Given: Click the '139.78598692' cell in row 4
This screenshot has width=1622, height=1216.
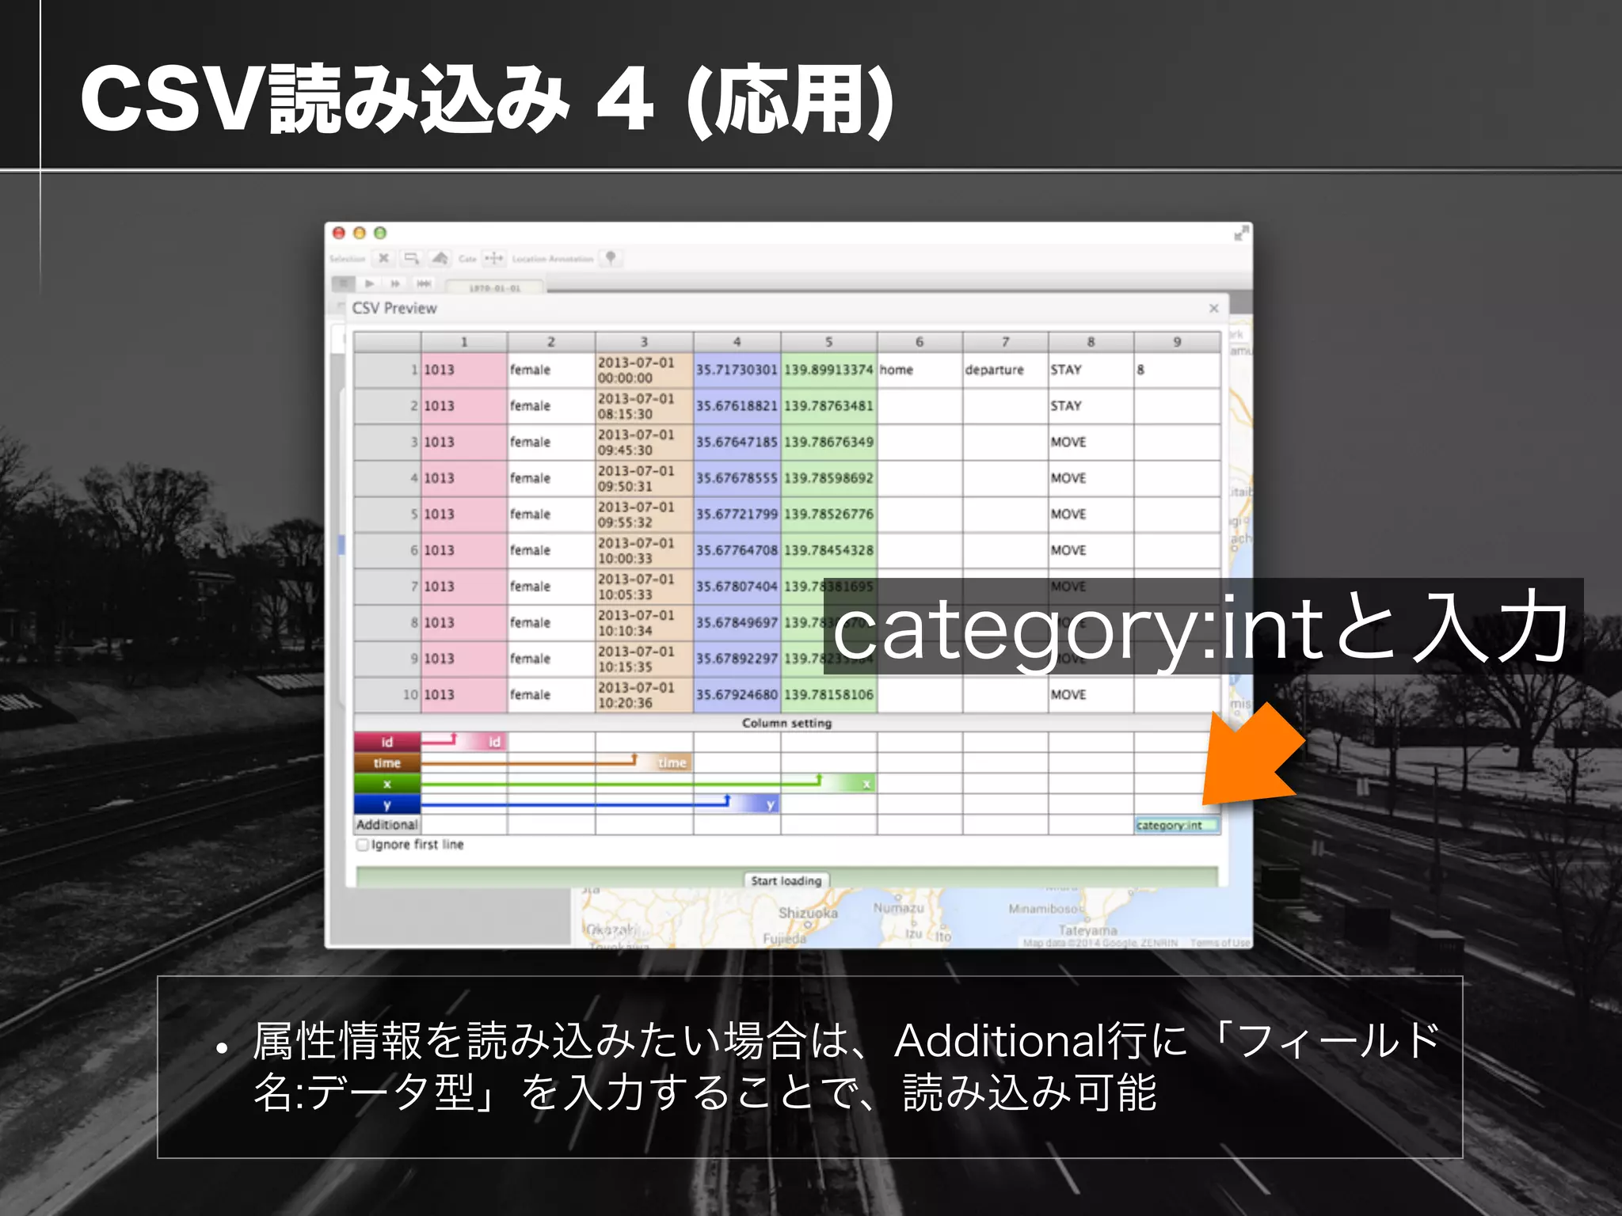Looking at the screenshot, I should tap(828, 478).
